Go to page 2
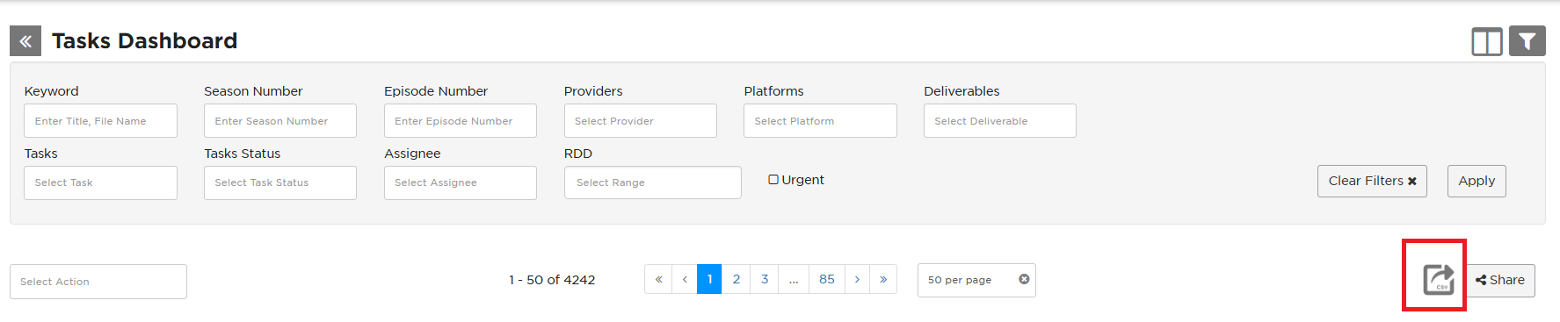Screen dimensions: 1560x322 (736, 279)
